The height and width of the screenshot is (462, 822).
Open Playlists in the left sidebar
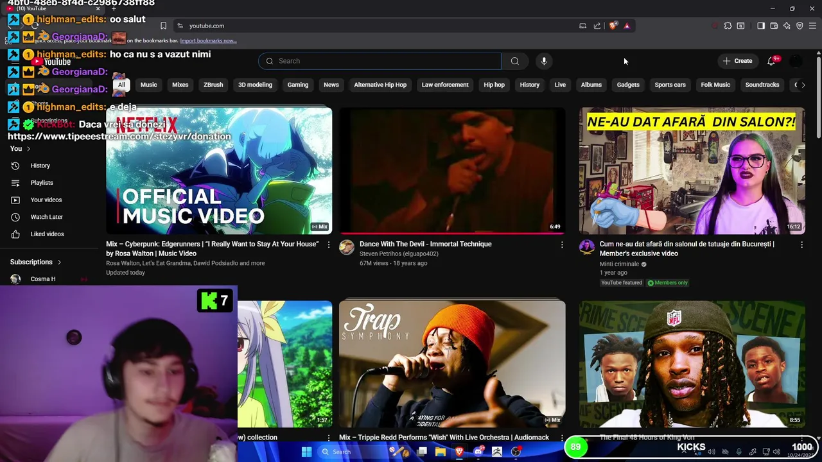tap(42, 183)
